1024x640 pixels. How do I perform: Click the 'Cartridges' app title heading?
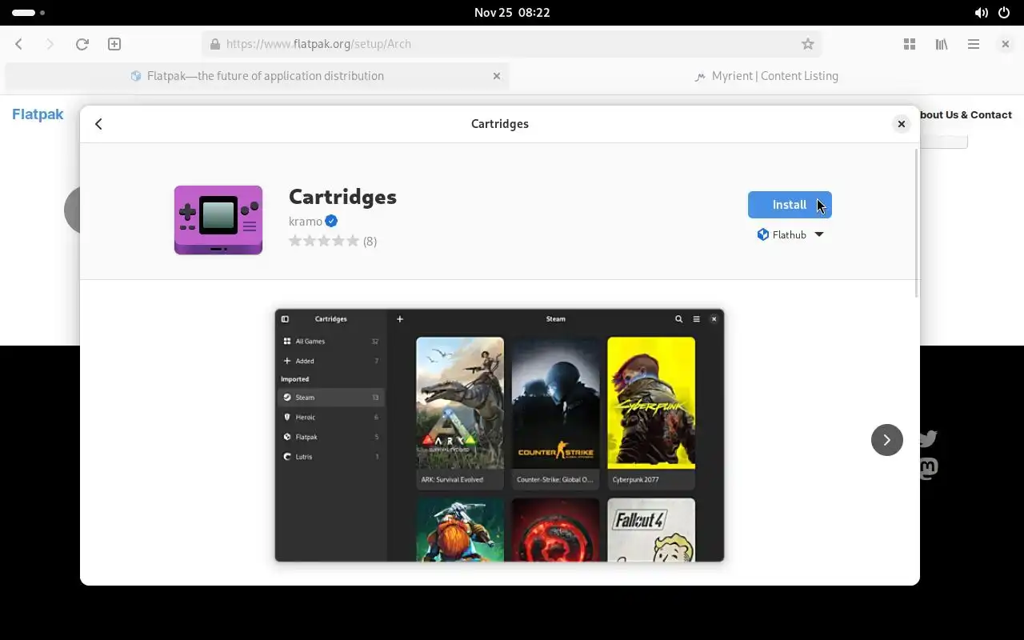coord(342,197)
